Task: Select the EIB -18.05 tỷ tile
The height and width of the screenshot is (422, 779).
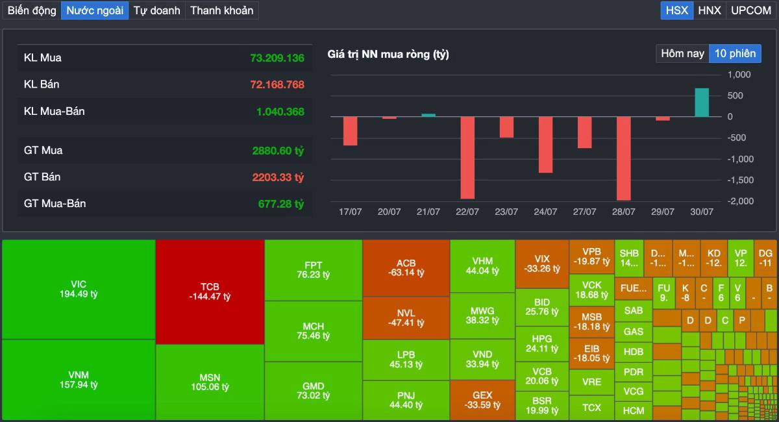Action: tap(591, 353)
